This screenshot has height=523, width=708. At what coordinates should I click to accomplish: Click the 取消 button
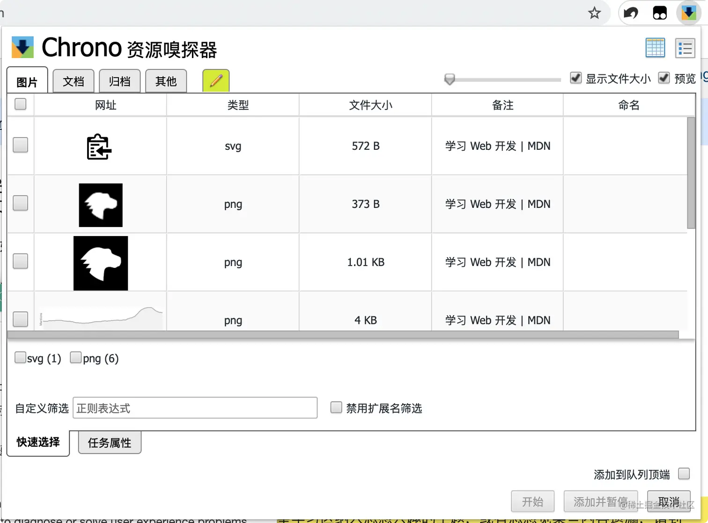(669, 502)
